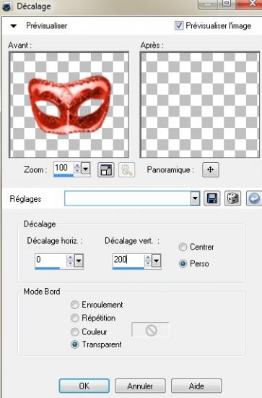Screen dimensions: 262x398
Task: Save preset with the floppy disk icon
Action: [212, 198]
